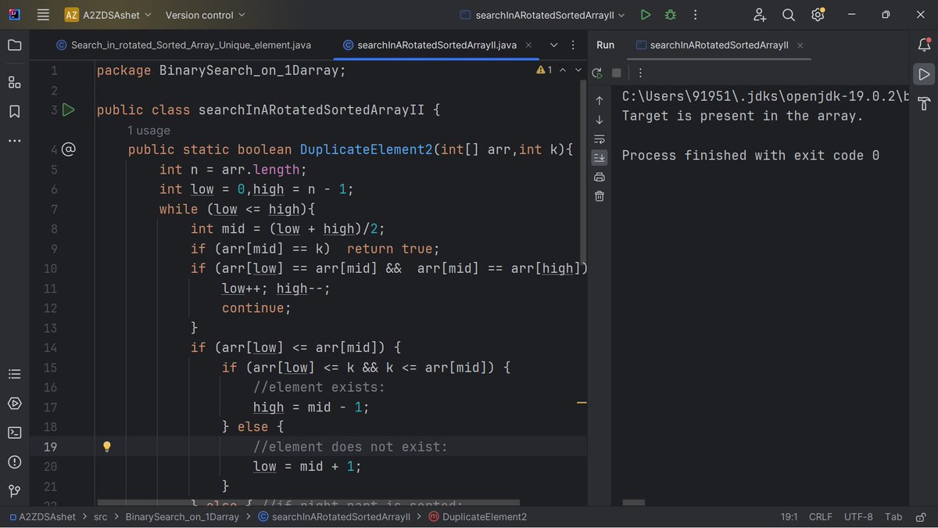
Task: Select src in the breadcrumb bar
Action: [x=100, y=516]
